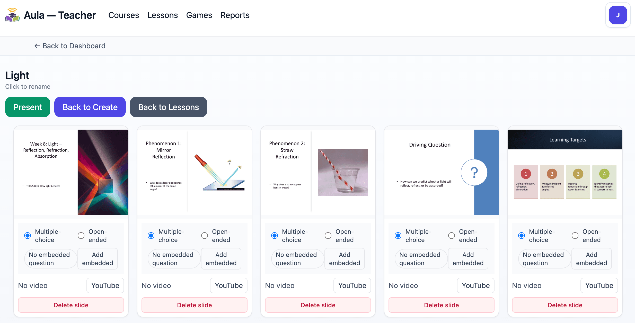
Task: Select Open-ended for the Mirror Reflection slide
Action: (204, 236)
